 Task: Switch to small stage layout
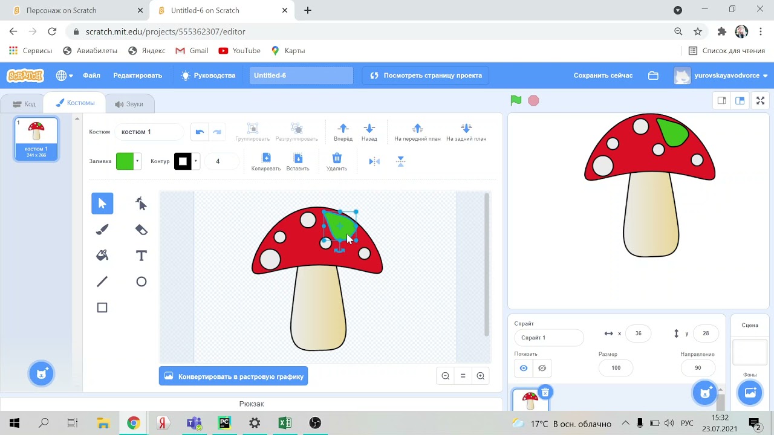point(721,101)
